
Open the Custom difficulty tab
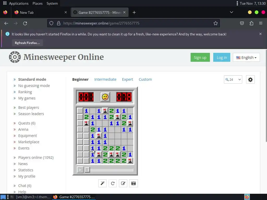click(x=145, y=79)
